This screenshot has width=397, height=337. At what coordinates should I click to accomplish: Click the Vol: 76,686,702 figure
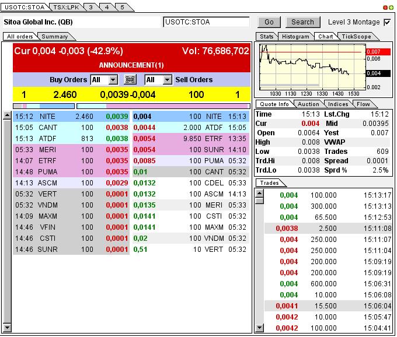(215, 51)
